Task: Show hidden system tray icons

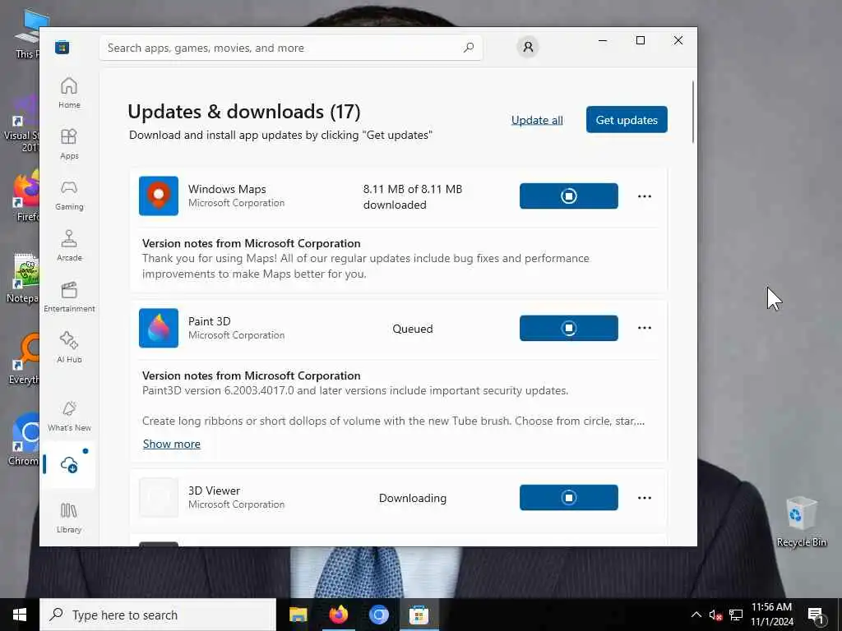Action: (696, 615)
